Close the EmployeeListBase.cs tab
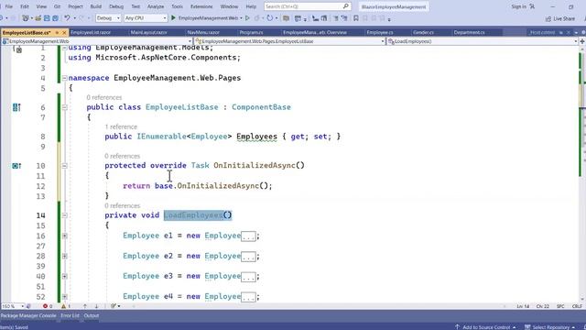The image size is (586, 330). 64,33
